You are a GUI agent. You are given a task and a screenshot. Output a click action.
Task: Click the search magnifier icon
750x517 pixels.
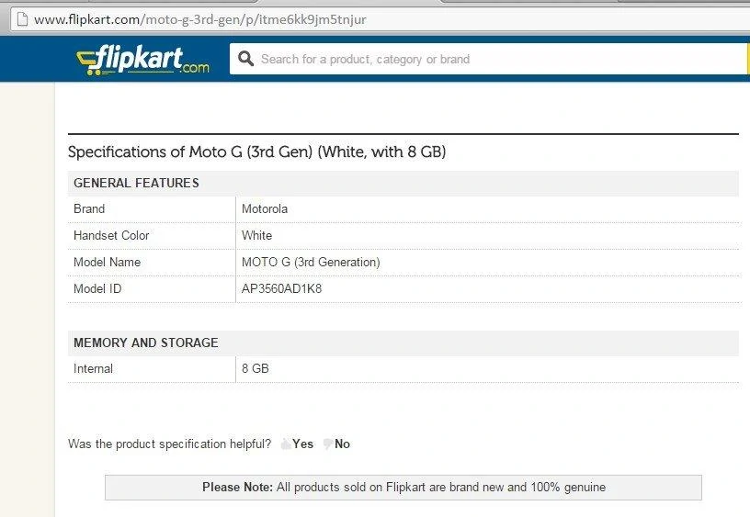click(245, 59)
